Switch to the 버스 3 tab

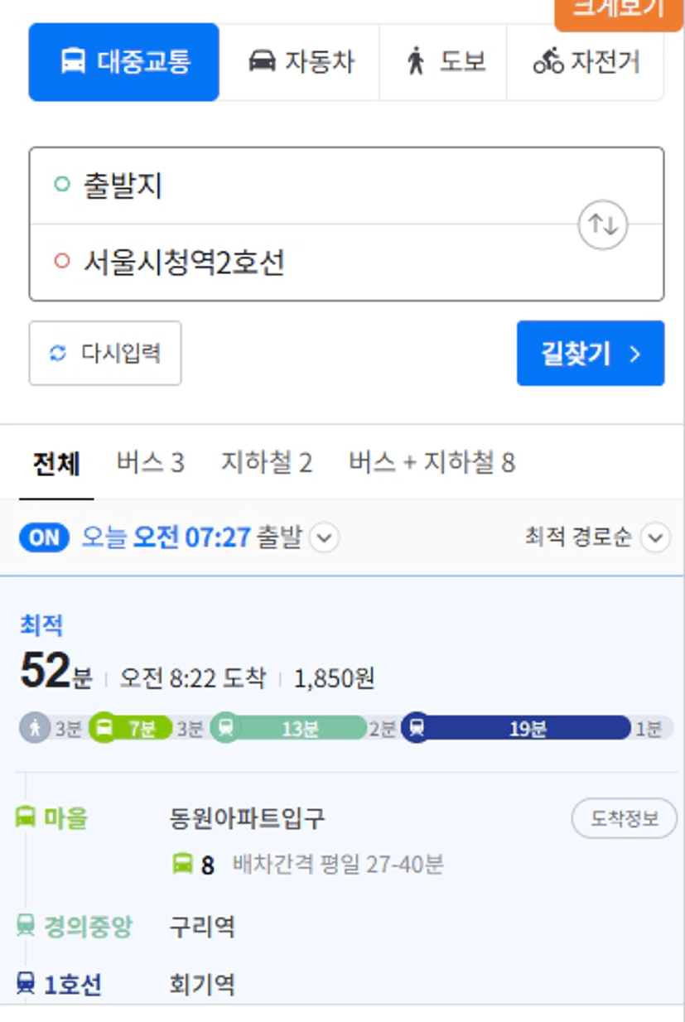pyautogui.click(x=151, y=462)
